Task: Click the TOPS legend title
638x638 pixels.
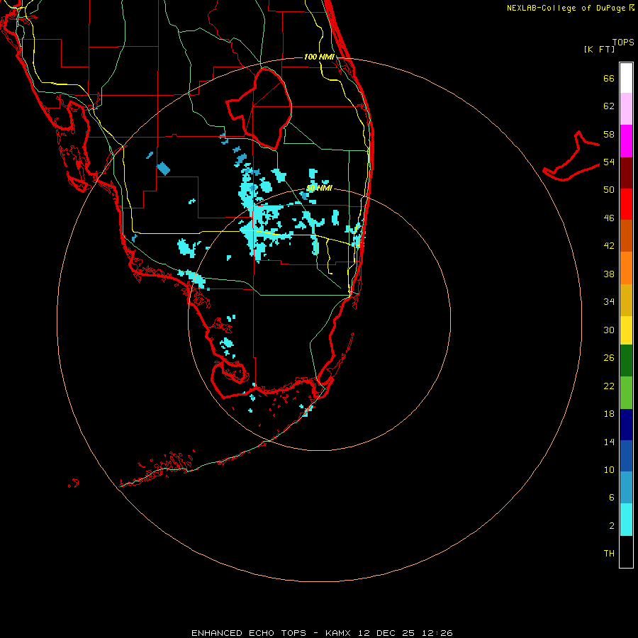Action: tap(623, 43)
